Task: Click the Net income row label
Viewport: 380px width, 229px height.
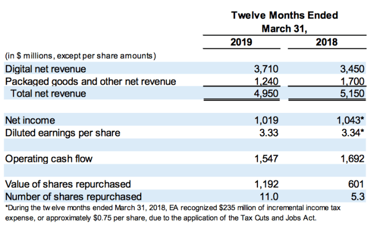Action: tap(30, 120)
